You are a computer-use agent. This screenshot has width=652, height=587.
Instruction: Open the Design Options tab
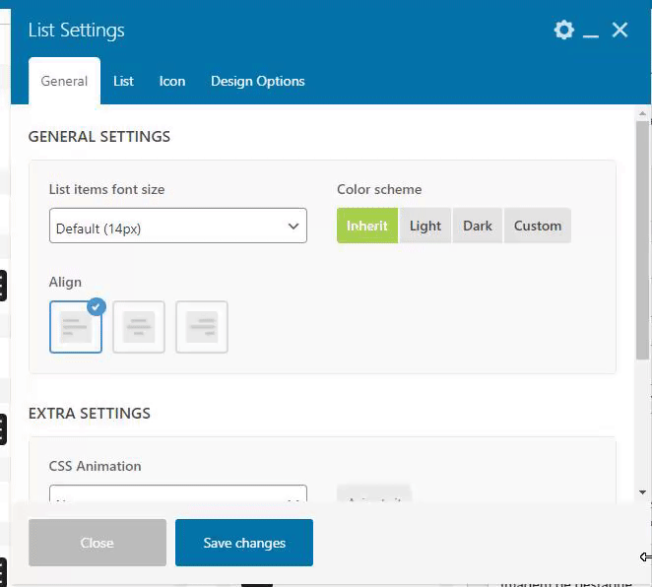click(x=258, y=81)
